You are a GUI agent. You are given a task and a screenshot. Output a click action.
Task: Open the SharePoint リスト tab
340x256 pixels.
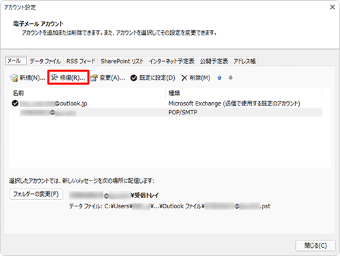pyautogui.click(x=122, y=61)
